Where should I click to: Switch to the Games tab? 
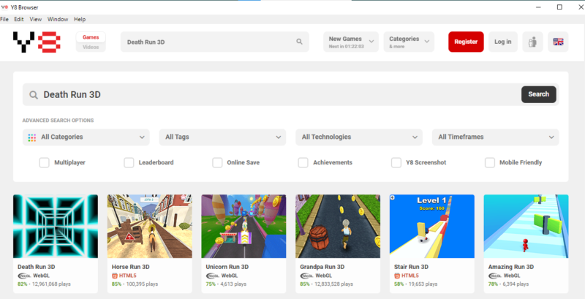click(91, 37)
